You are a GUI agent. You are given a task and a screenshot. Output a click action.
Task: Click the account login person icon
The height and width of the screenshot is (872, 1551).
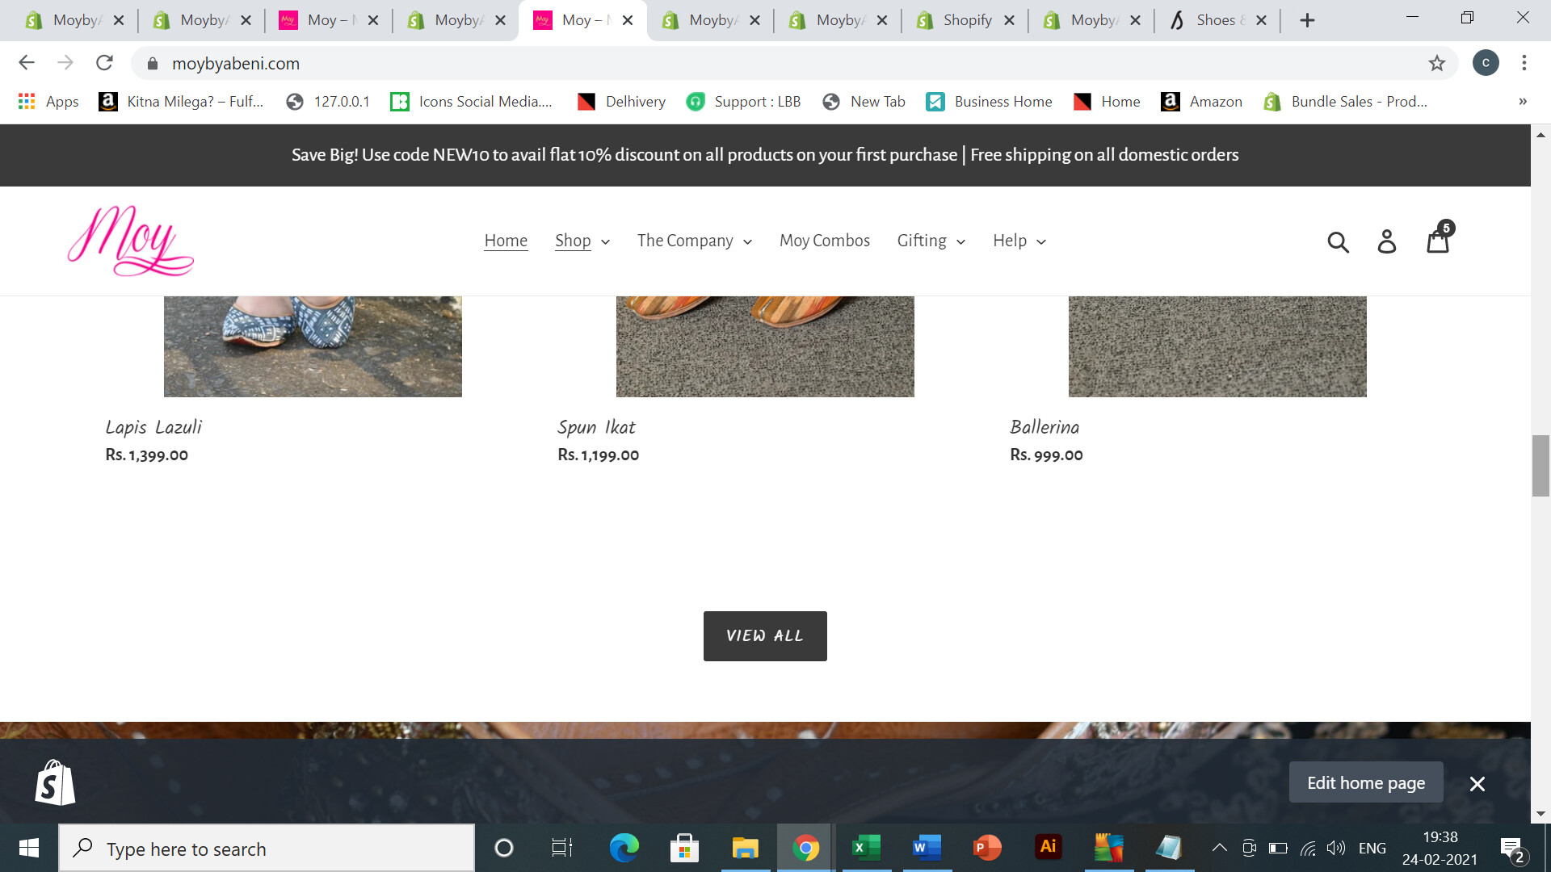(x=1387, y=241)
